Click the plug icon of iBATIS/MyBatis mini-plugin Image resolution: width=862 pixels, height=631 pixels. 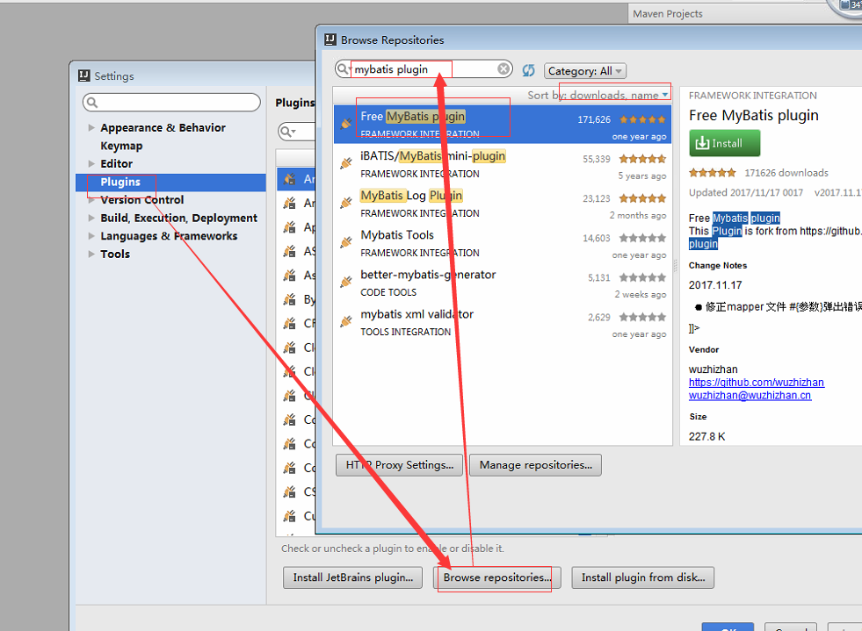346,163
